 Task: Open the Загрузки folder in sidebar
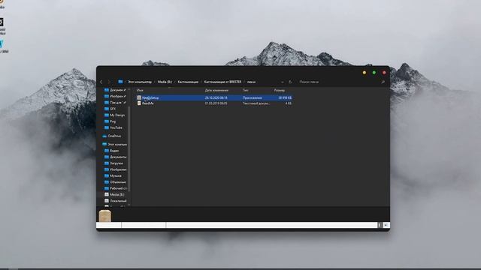pyautogui.click(x=113, y=163)
